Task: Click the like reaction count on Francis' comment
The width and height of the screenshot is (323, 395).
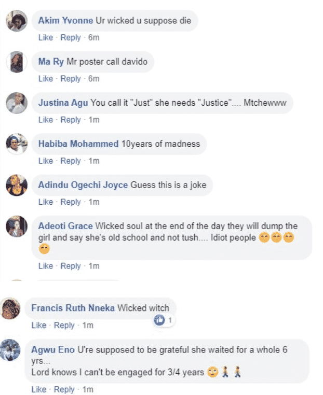Action: click(x=163, y=321)
